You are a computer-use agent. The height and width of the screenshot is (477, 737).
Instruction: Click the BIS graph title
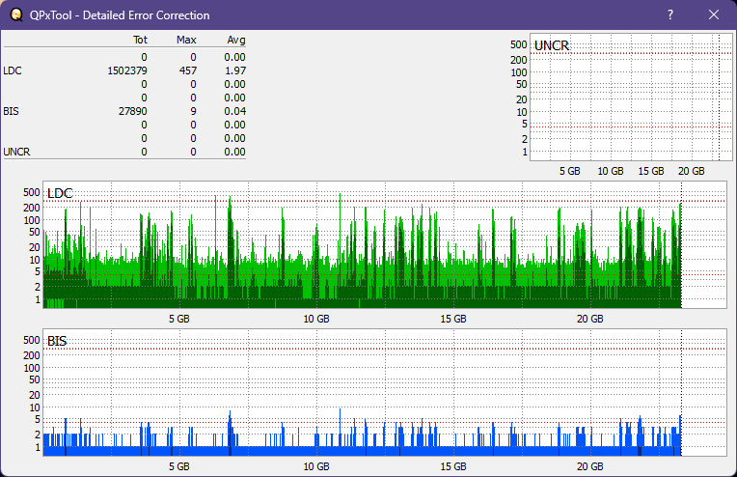point(57,341)
